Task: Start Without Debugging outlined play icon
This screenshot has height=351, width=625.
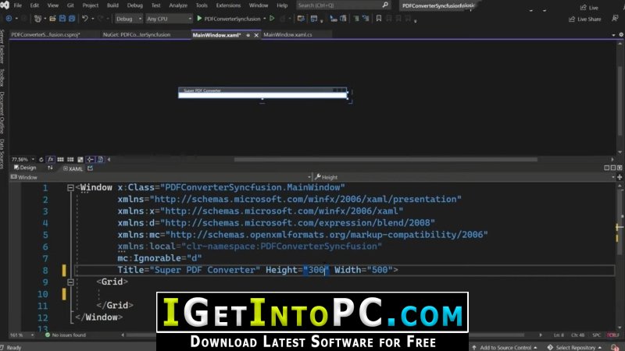Action: tap(272, 18)
